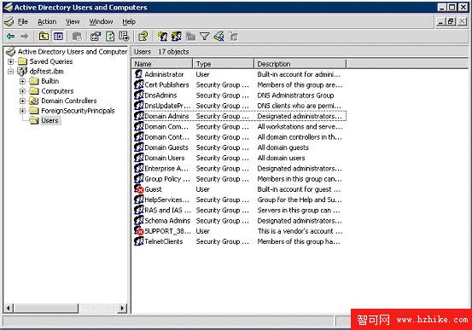Screen dimensions: 472x330
Task: Expand the ForeignSecurityPrincipals node
Action: pyautogui.click(x=22, y=111)
